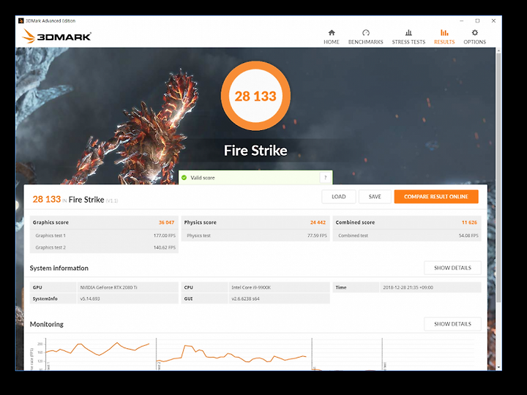This screenshot has width=527, height=395.
Task: Click the SAVE button
Action: (375, 197)
